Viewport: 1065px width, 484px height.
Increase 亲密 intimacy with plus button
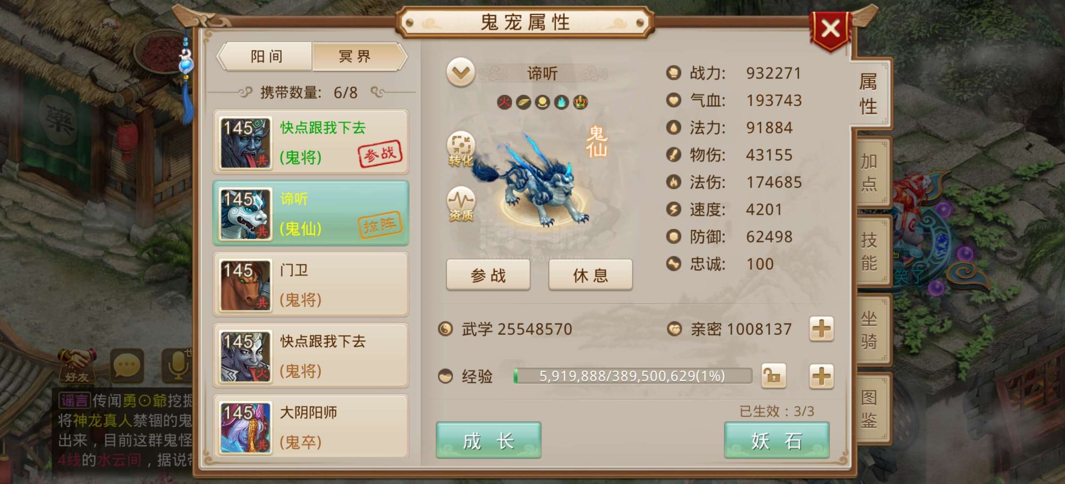point(821,329)
